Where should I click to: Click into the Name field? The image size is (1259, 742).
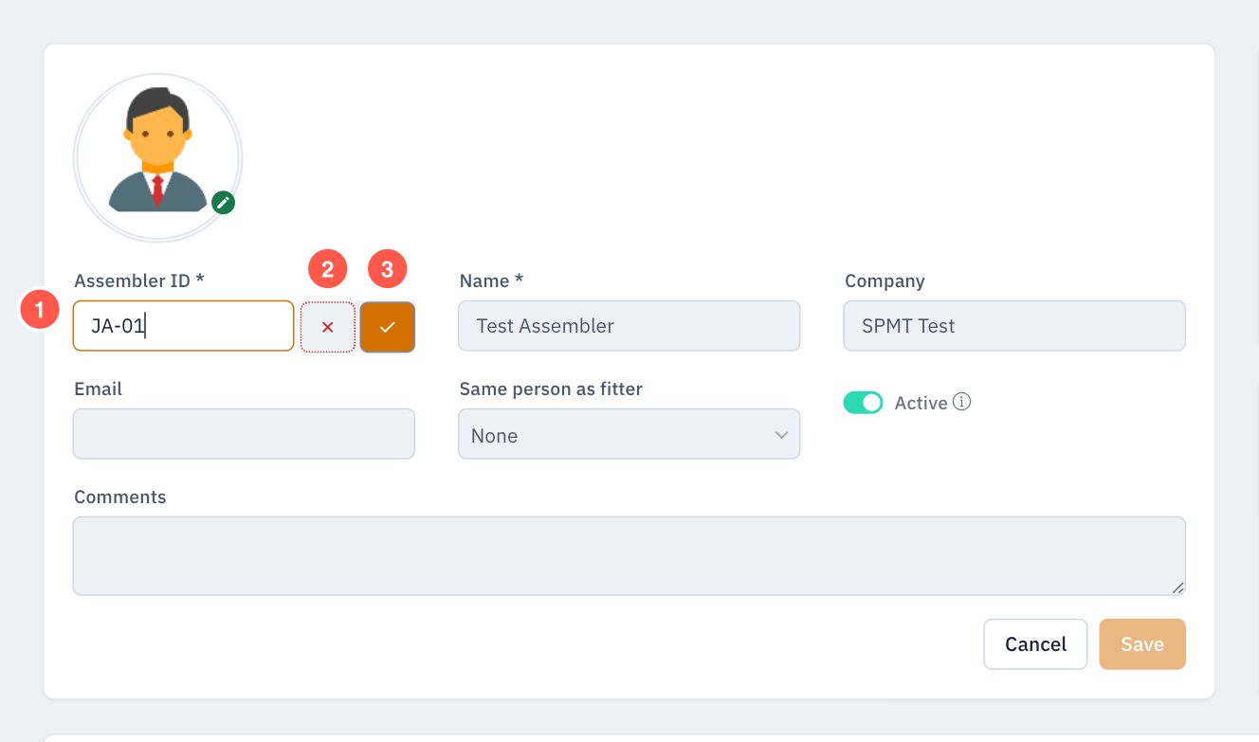(x=629, y=326)
